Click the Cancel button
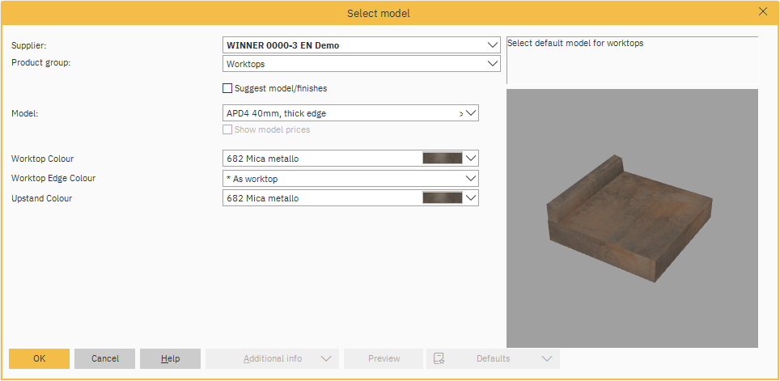 tap(104, 358)
